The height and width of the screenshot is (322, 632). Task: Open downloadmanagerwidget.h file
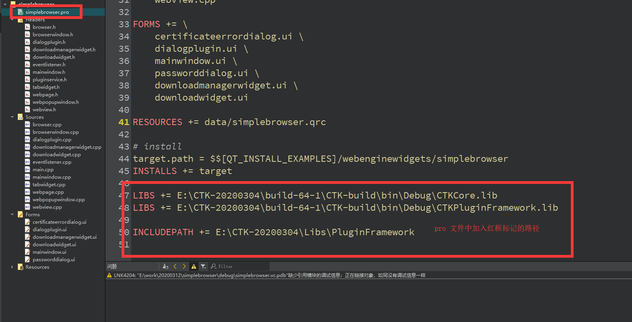pos(64,50)
